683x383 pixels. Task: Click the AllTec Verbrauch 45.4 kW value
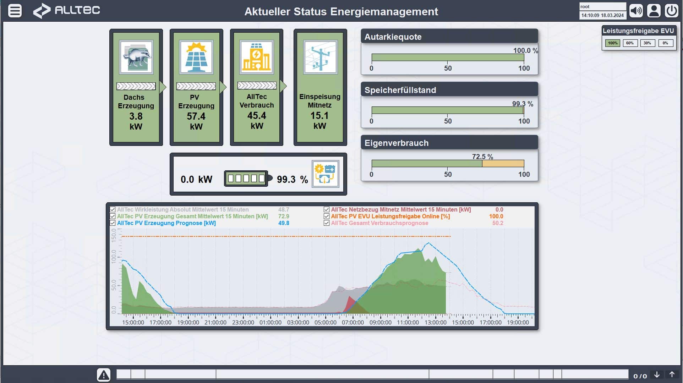click(x=257, y=120)
